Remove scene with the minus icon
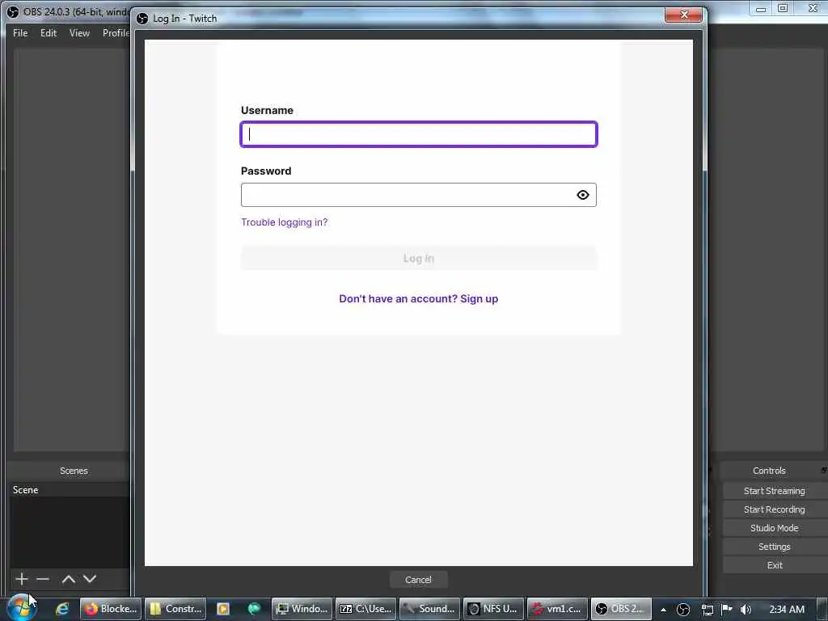Image resolution: width=828 pixels, height=621 pixels. pos(43,579)
